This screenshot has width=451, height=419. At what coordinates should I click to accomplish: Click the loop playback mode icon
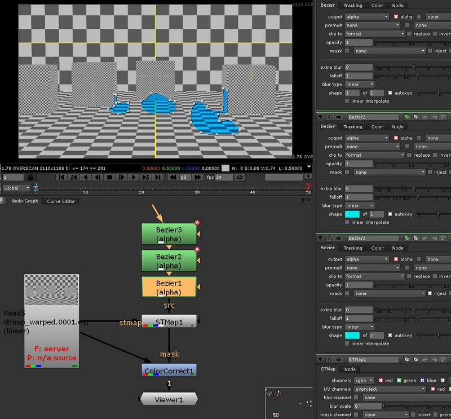click(240, 177)
